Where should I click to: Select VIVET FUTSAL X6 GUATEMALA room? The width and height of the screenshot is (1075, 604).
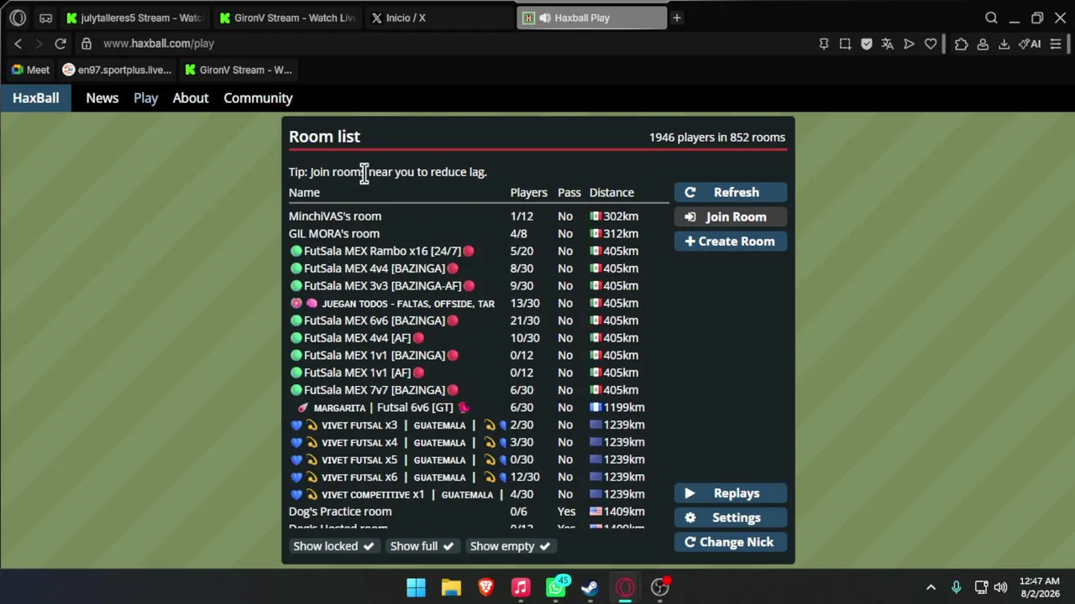479,477
